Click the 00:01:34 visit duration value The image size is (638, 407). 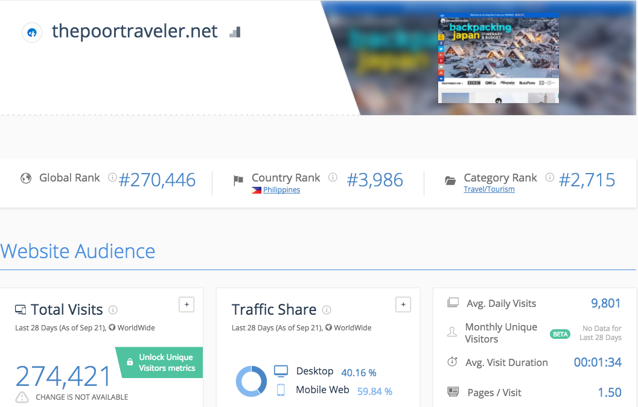point(598,362)
